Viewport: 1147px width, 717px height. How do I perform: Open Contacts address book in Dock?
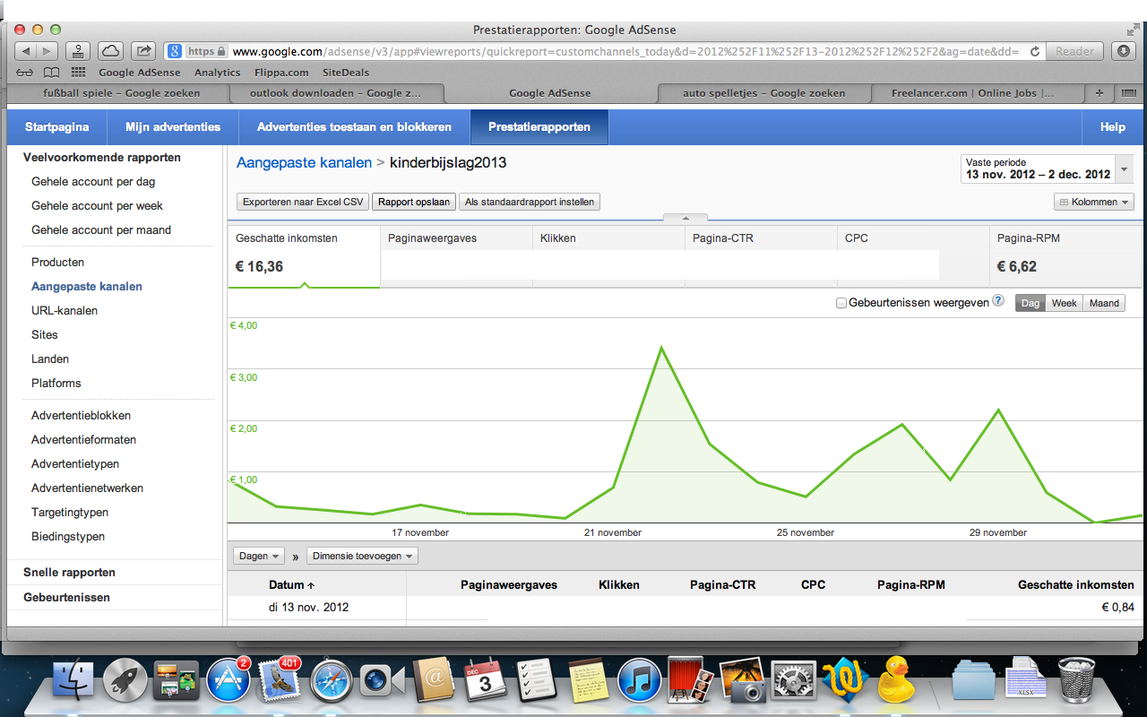click(x=435, y=682)
